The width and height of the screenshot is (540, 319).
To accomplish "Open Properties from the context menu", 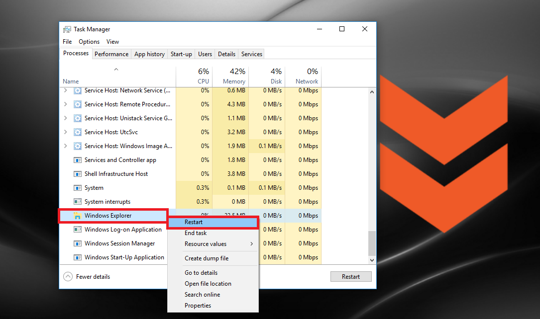I will tap(213, 306).
